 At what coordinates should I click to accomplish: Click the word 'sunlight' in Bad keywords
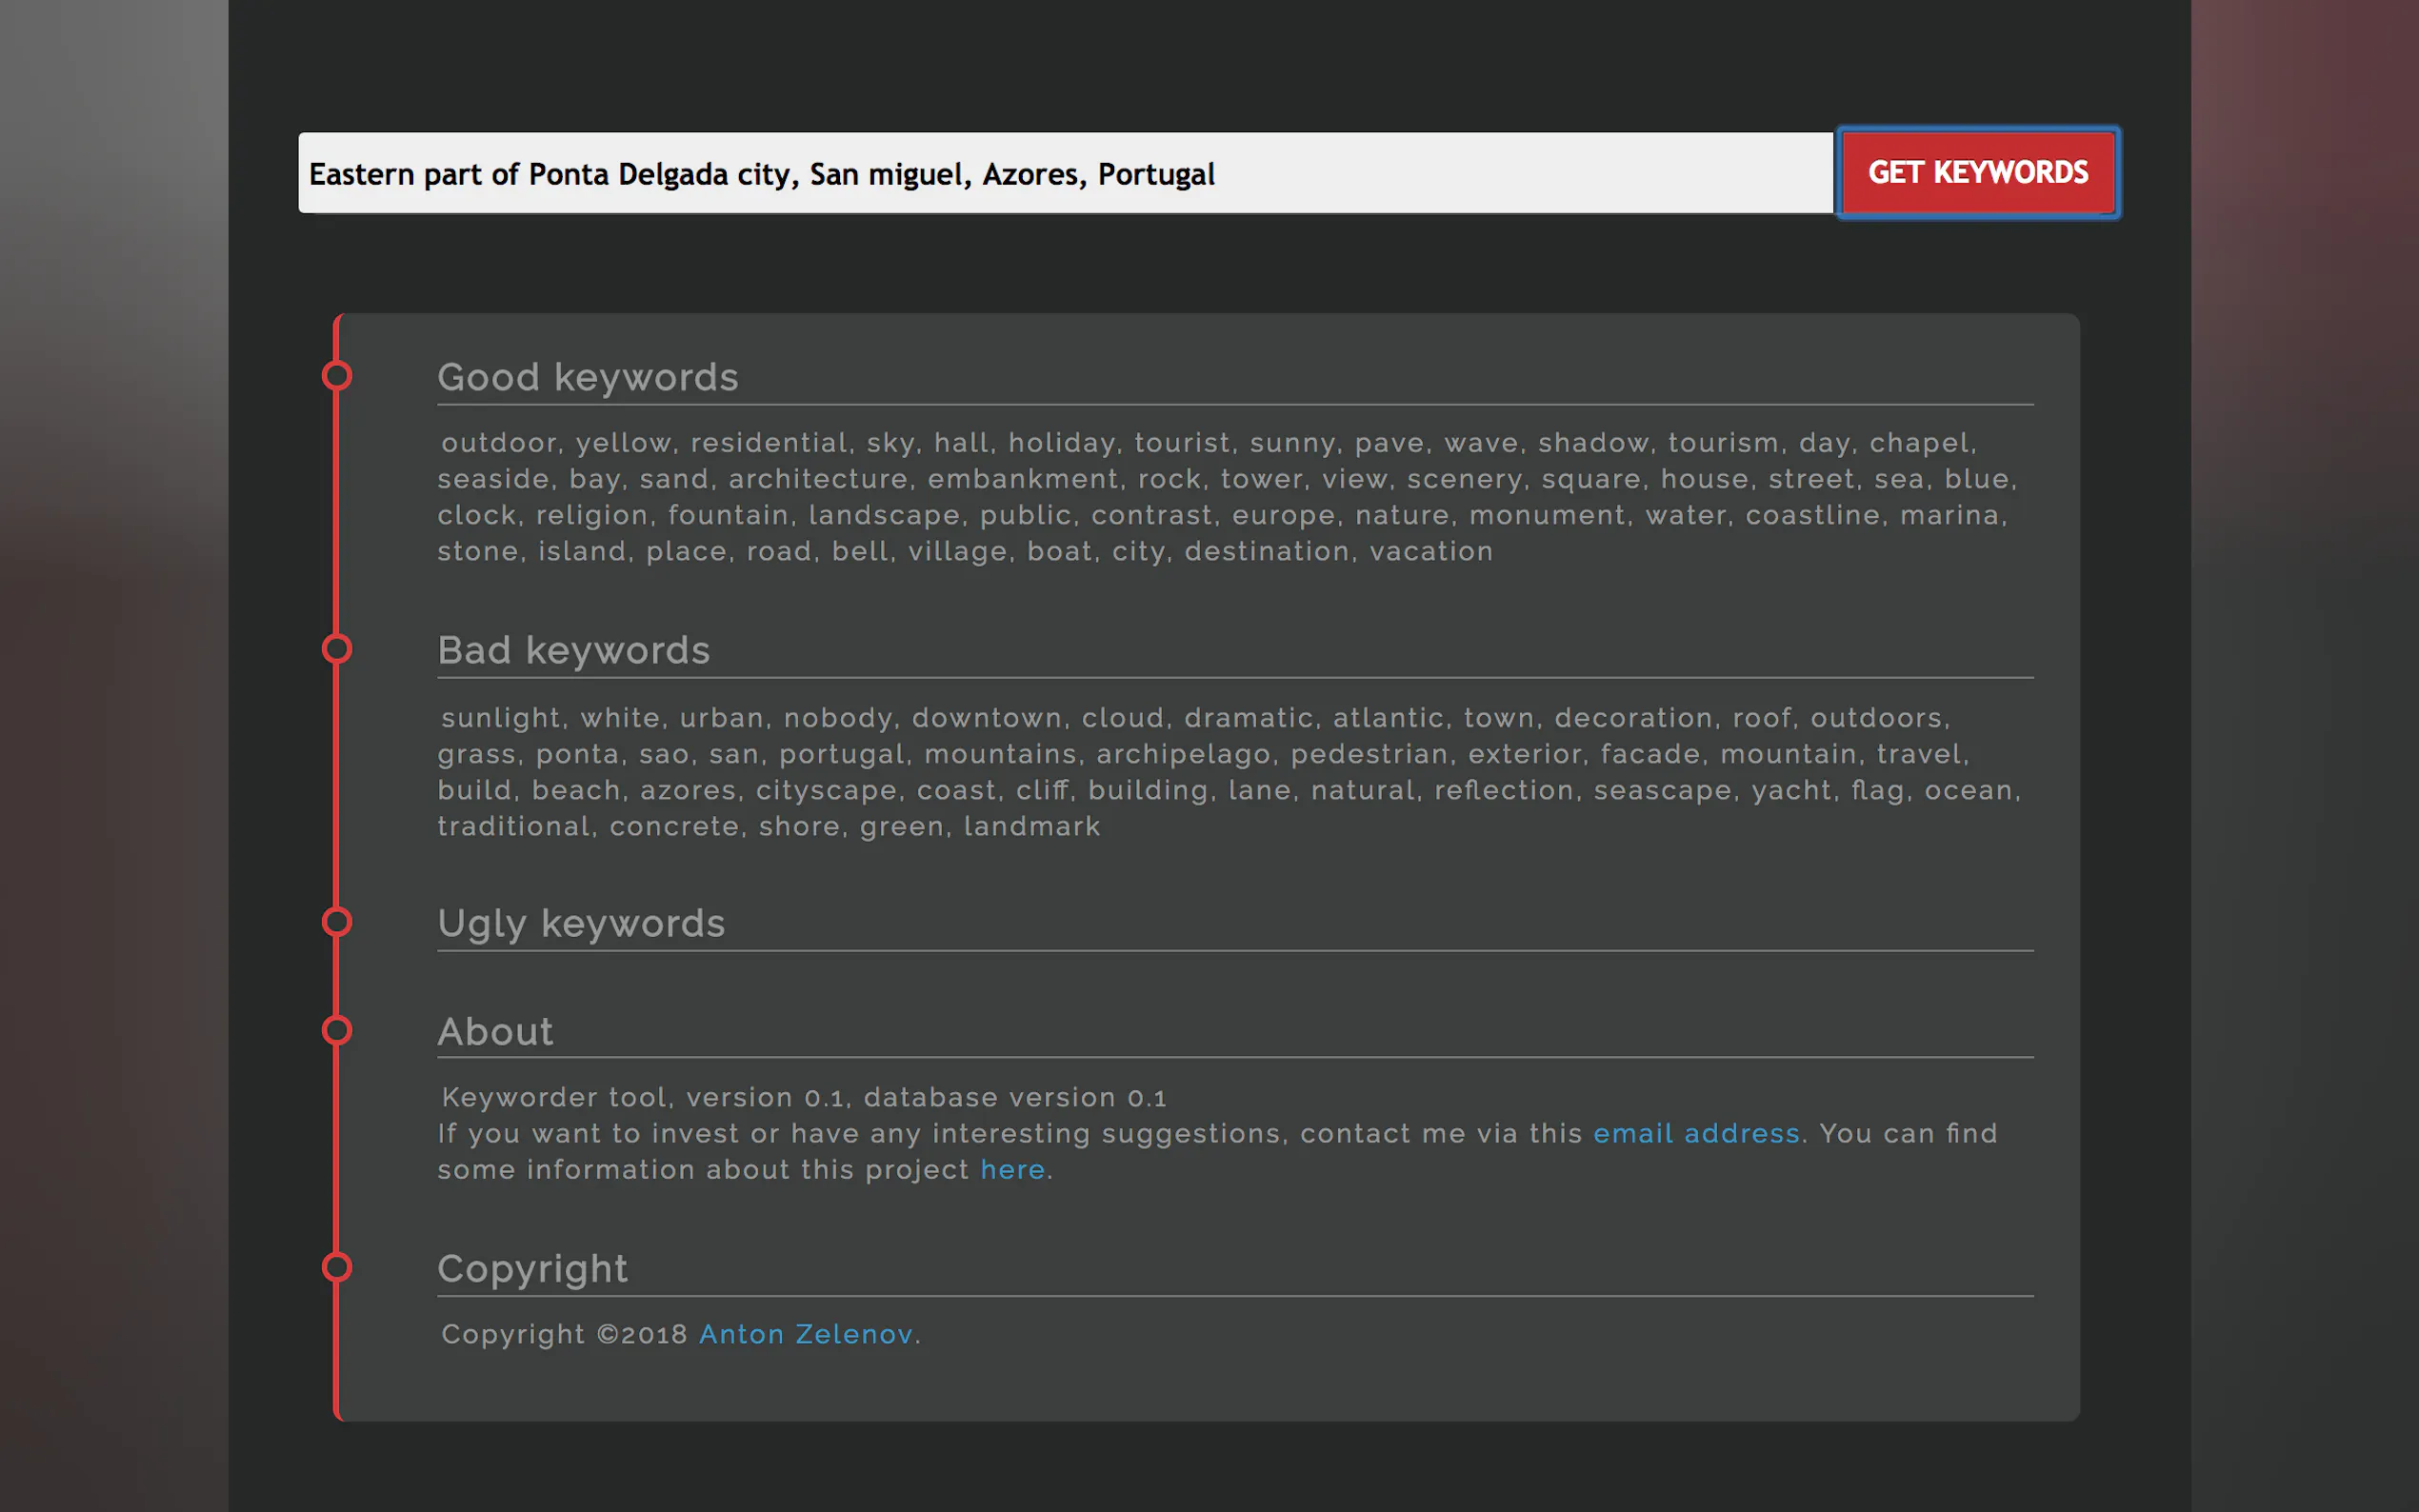click(503, 718)
